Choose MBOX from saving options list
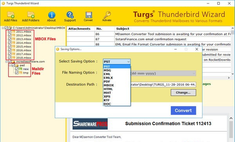The image size is (235, 142). (117, 85)
